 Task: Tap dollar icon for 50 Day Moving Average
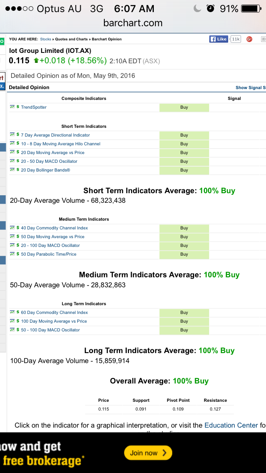(18, 236)
